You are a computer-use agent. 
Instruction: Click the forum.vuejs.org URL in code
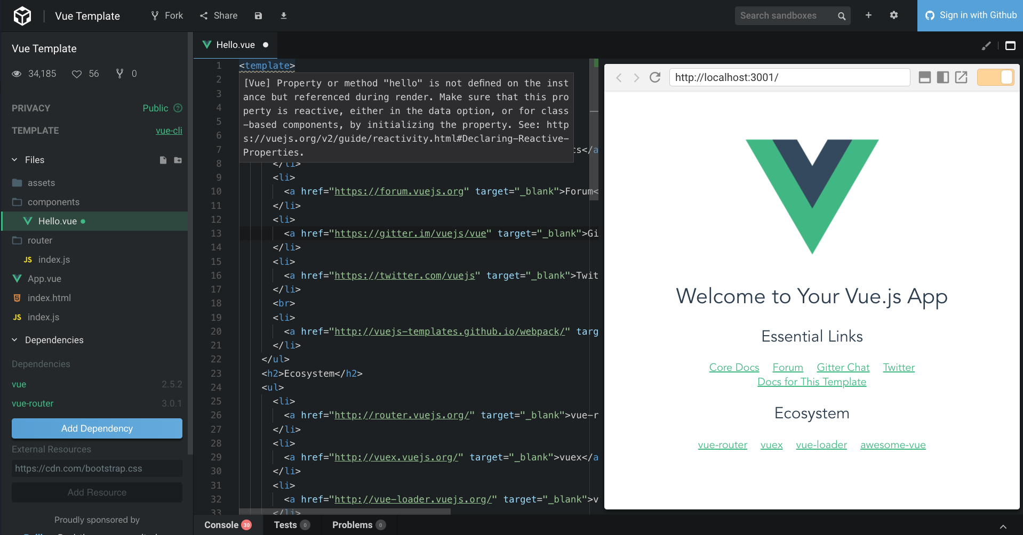tap(399, 191)
